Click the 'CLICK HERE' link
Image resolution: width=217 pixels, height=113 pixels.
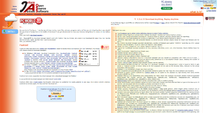[57, 79]
